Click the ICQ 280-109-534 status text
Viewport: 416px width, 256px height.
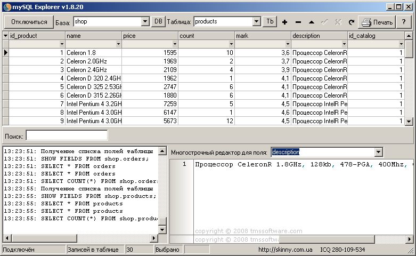[342, 250]
